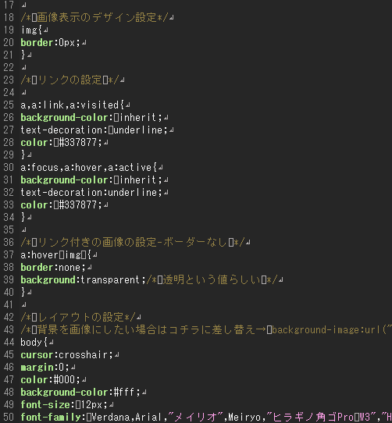Click 'cursor:crosshair;' on line 45
This screenshot has height=423, width=392.
[x=66, y=355]
